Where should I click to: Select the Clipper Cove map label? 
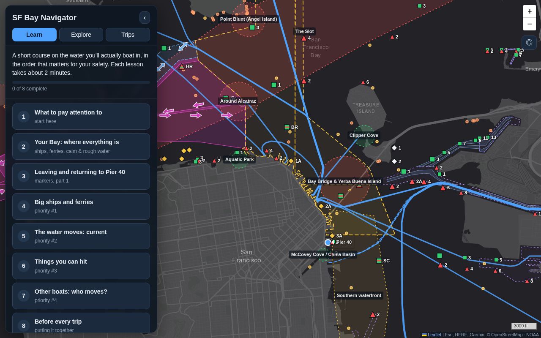363,135
